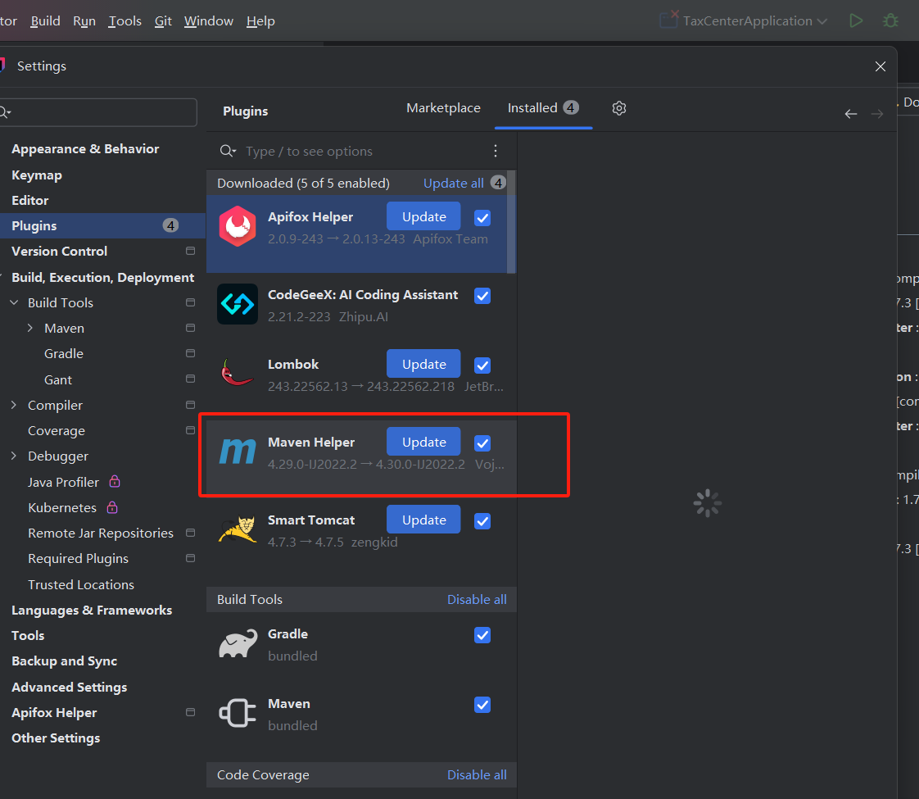Toggle the Smart Tomcat plugin checkbox
Image resolution: width=919 pixels, height=799 pixels.
point(482,521)
